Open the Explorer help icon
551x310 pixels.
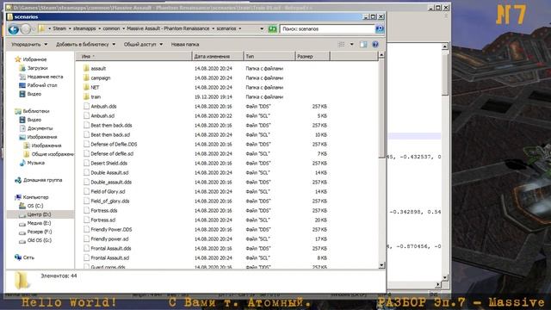point(375,44)
